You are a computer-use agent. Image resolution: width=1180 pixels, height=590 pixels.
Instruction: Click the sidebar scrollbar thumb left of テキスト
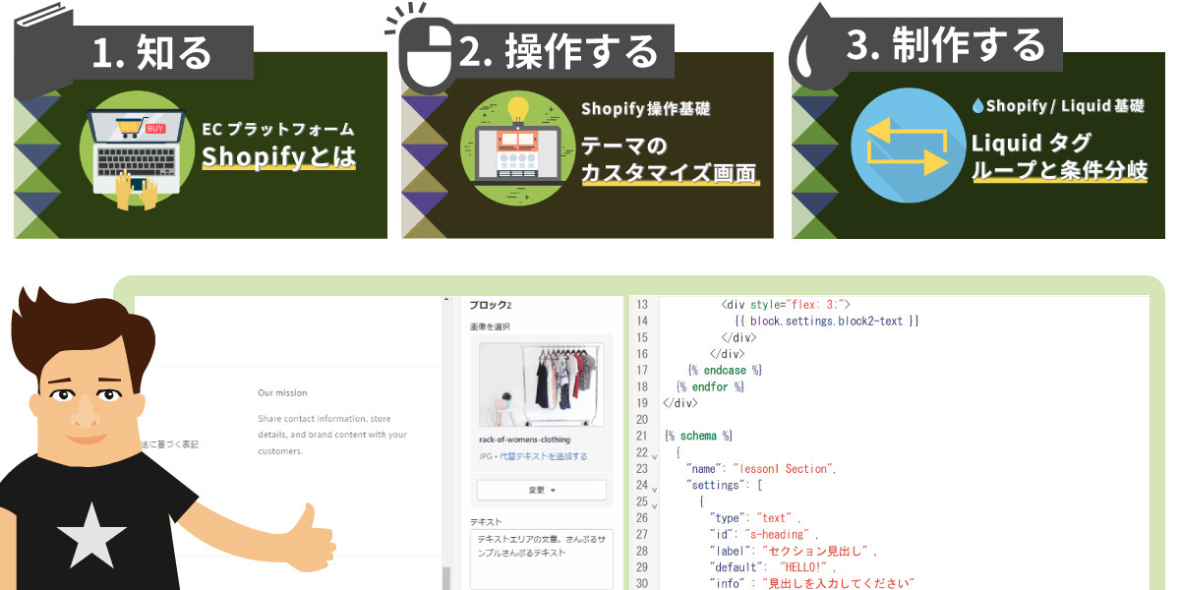[x=445, y=578]
